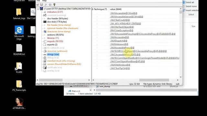Viewport: 207px width, 116px height.
Task: Click the tree panel scroll-right arrow
Action: tap(89, 80)
